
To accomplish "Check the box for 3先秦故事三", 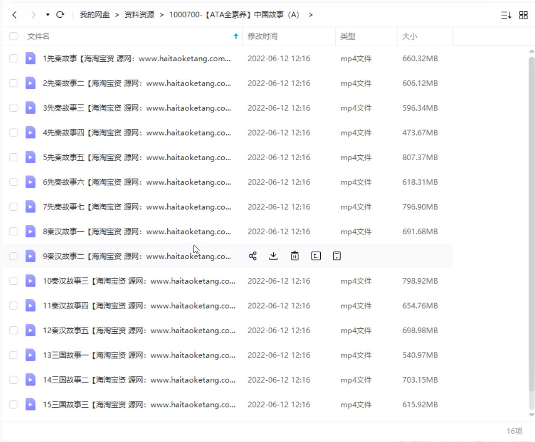I will coord(14,108).
